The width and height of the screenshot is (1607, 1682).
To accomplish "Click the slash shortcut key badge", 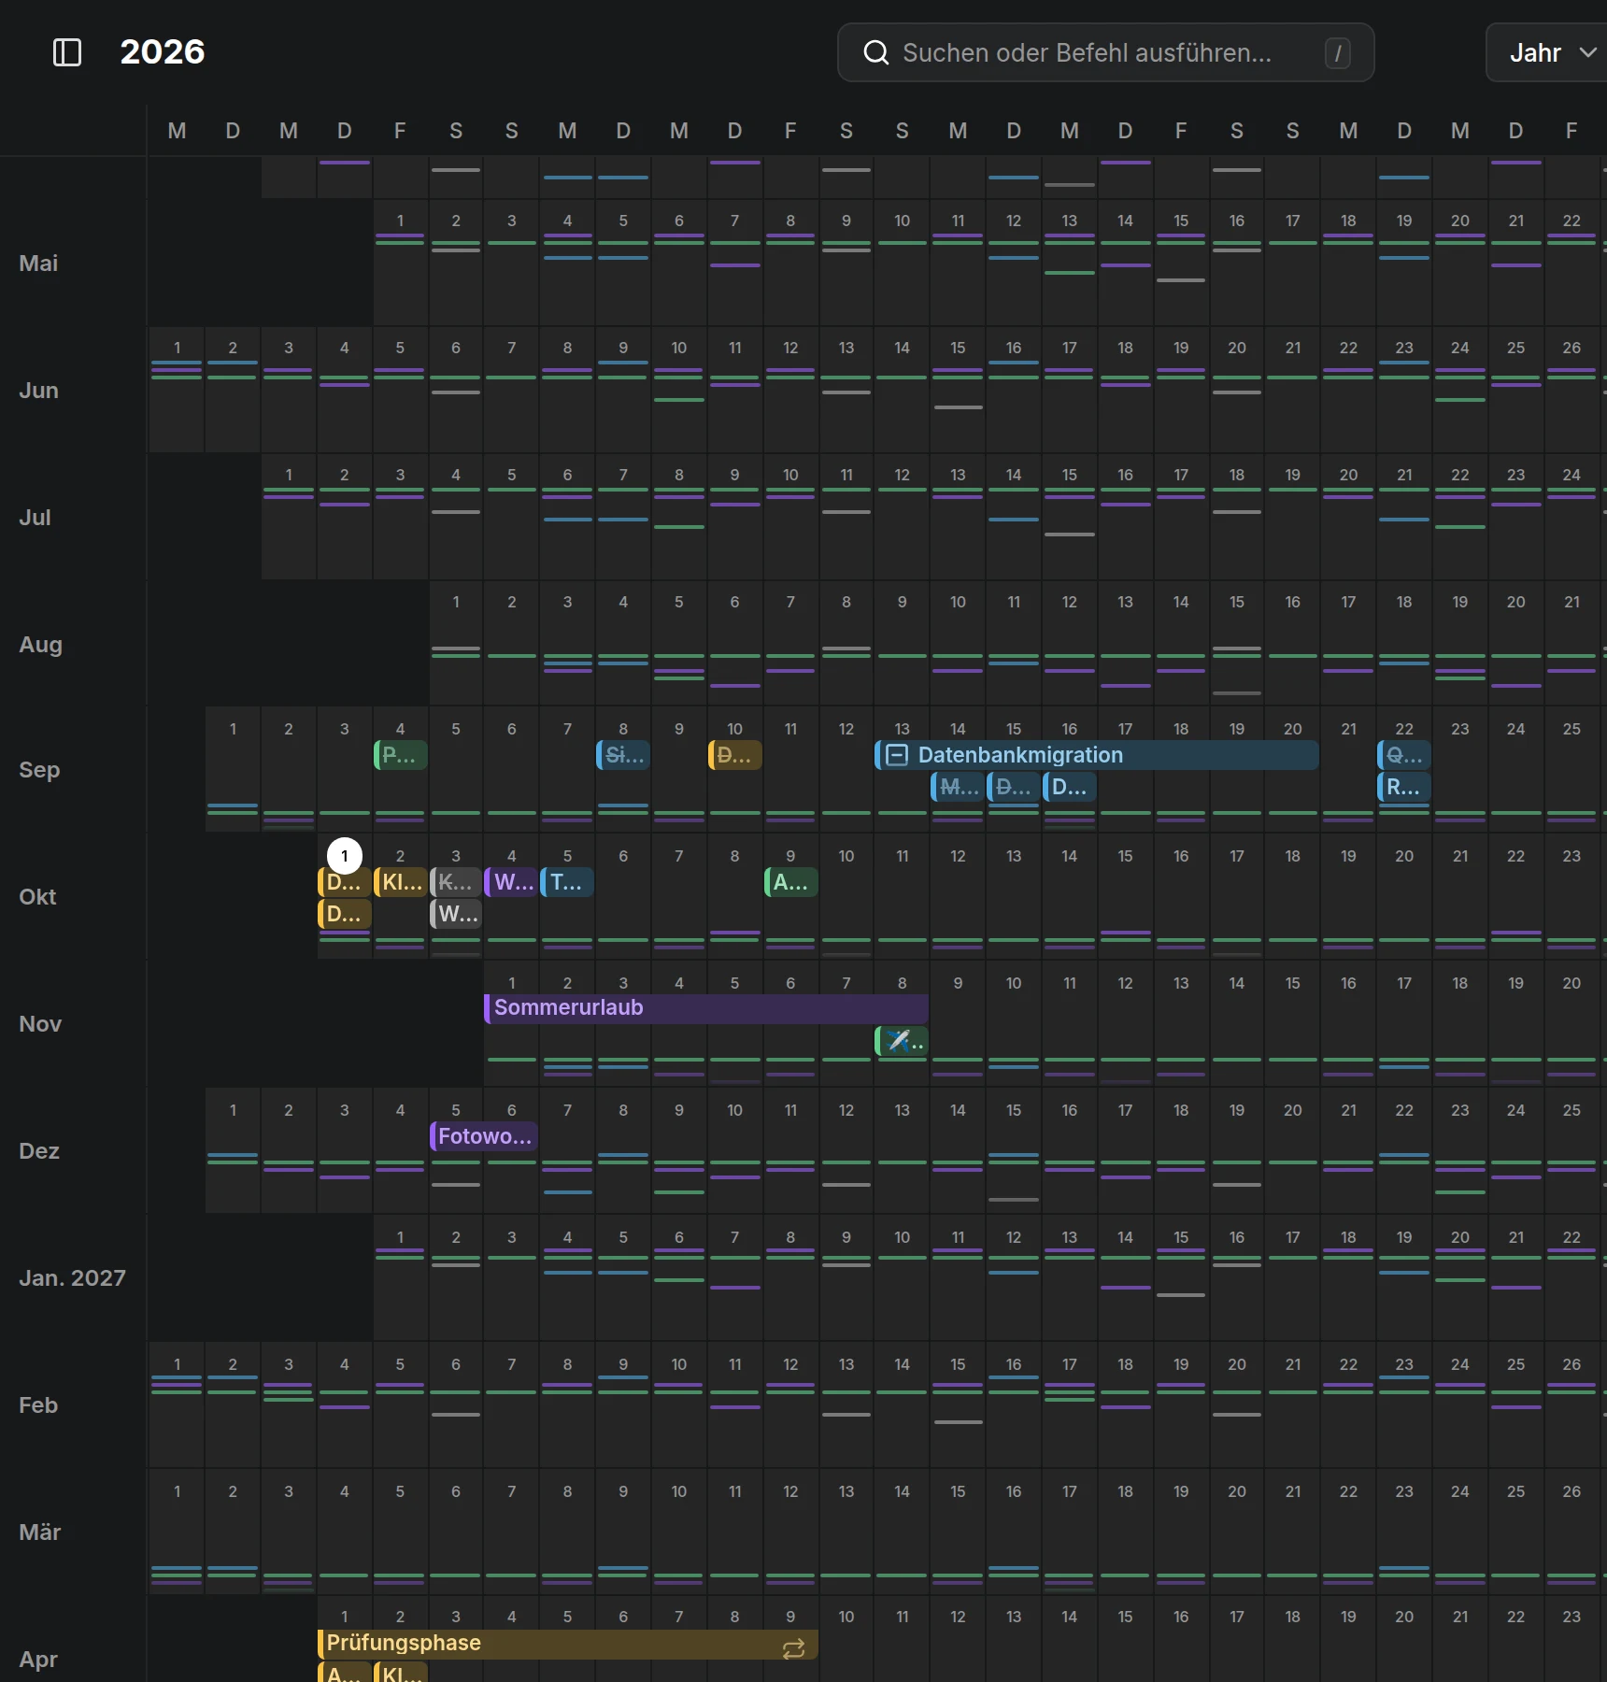I will pyautogui.click(x=1337, y=53).
